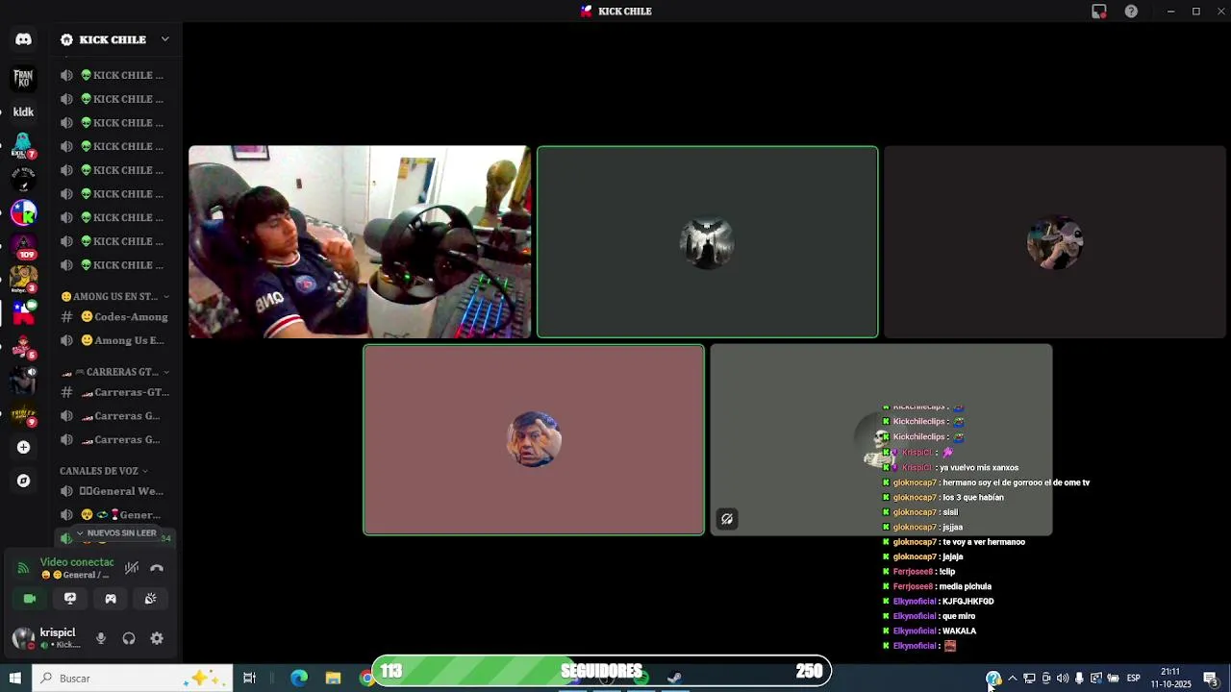Toggle the camera button off
1231x692 pixels.
[30, 599]
